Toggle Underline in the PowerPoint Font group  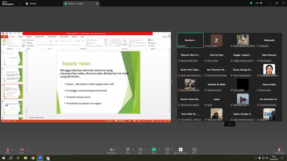43,45
